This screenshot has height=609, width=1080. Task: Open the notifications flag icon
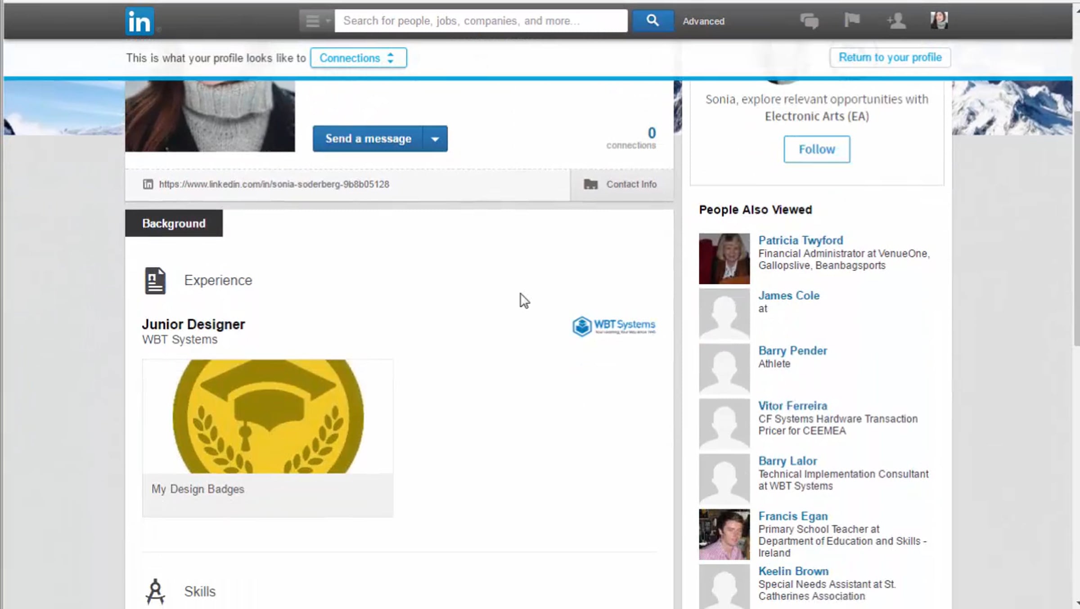click(x=852, y=20)
